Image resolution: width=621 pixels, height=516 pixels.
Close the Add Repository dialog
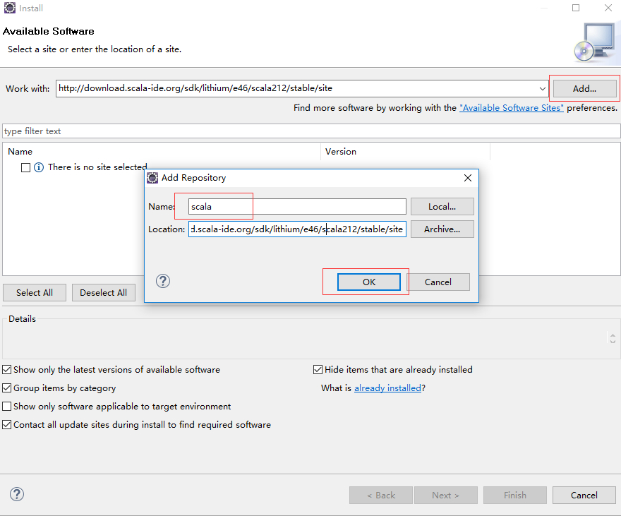click(468, 178)
